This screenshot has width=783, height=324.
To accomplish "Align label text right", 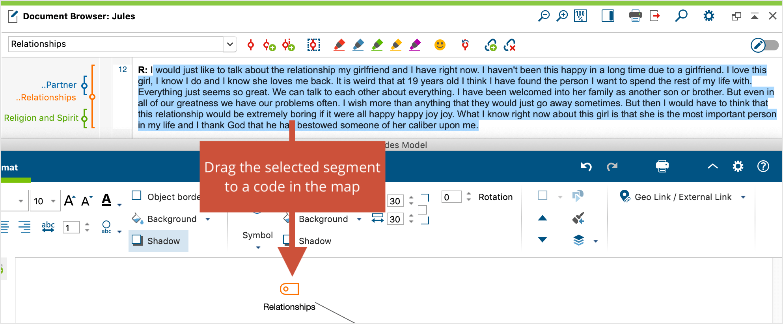I will [x=24, y=227].
